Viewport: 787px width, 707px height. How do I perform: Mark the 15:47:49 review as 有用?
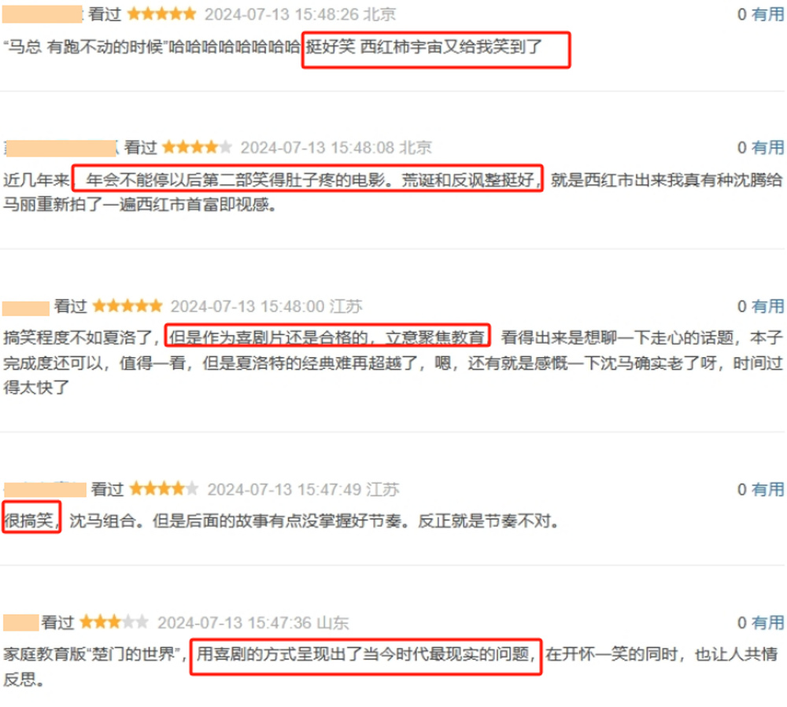tap(767, 489)
